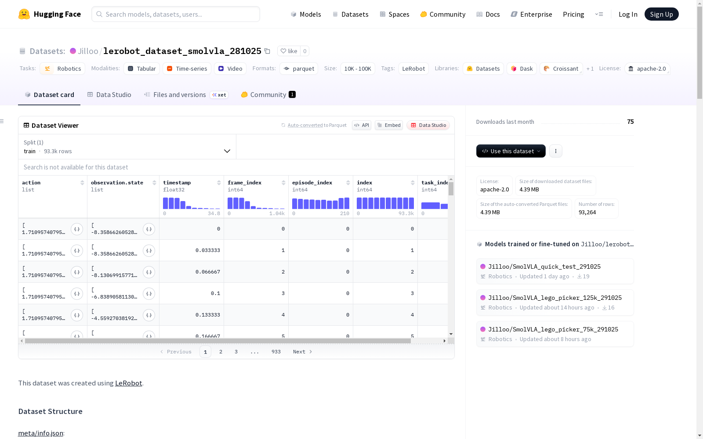The height and width of the screenshot is (439, 703).
Task: Click the table vertical scrollbar thumb
Action: tap(451, 189)
